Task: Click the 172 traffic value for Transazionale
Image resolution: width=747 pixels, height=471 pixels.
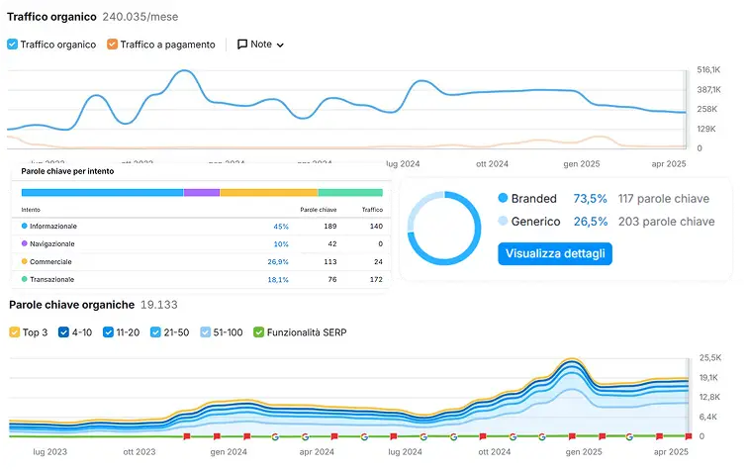Action: pos(376,280)
